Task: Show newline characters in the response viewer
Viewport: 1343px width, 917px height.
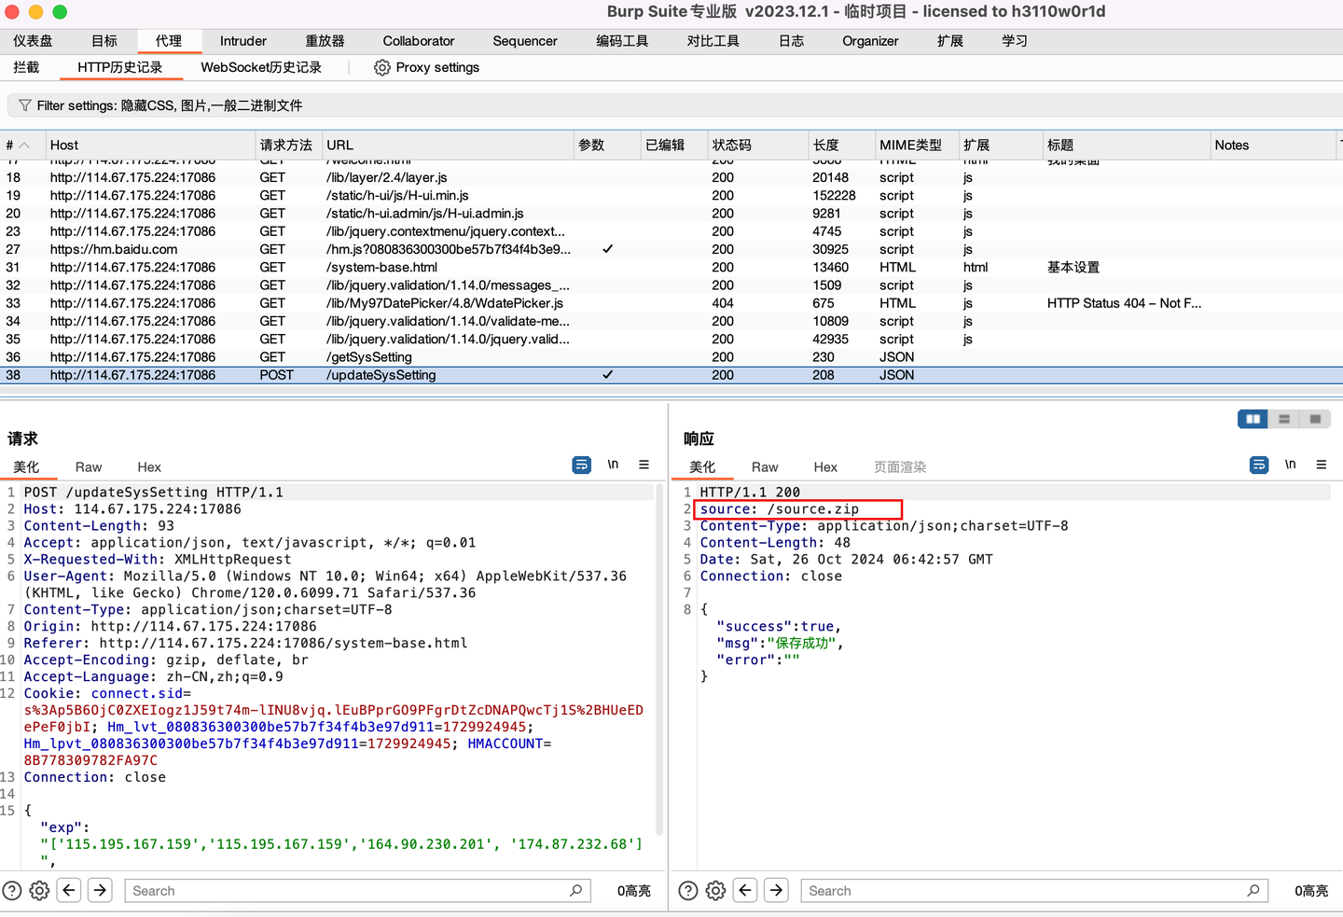Action: pos(1290,465)
